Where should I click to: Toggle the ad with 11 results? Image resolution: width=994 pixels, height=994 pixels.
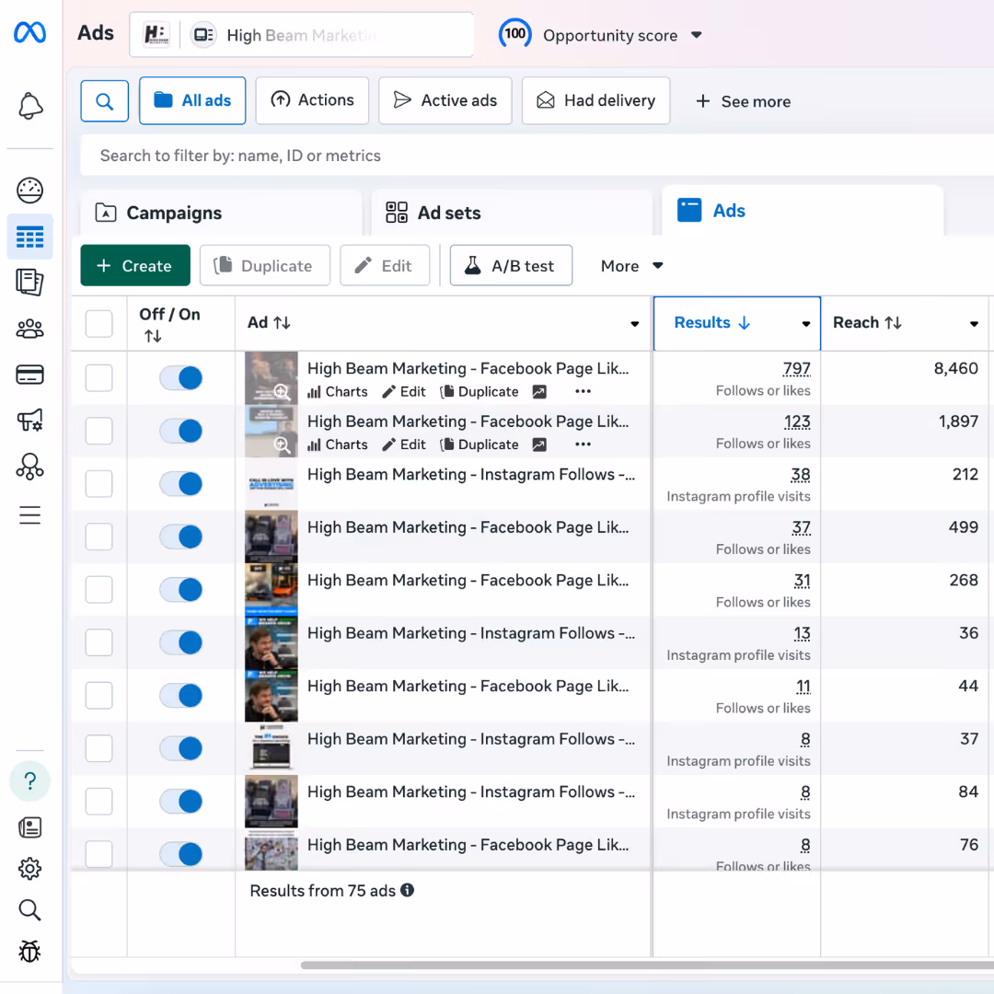(180, 696)
